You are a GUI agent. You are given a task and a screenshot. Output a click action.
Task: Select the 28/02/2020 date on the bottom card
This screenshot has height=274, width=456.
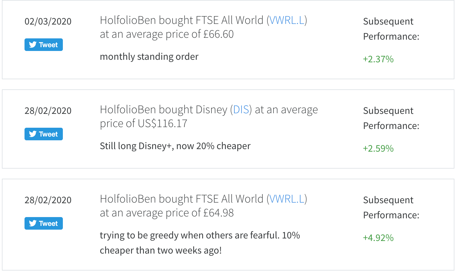coord(48,200)
